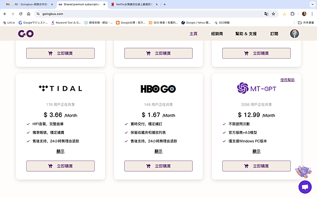Viewport: 317px width, 198px height.
Task: Open the 使用幫助 link on MT-GPT
Action: pos(287,80)
